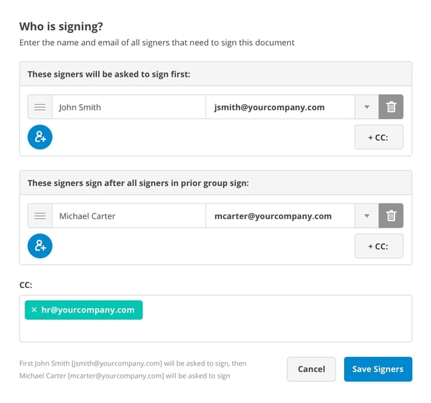Delete John Smith signer with trash icon
The image size is (431, 403).
point(391,107)
